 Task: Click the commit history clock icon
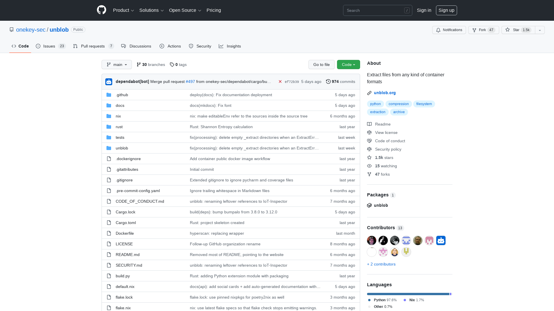click(328, 82)
